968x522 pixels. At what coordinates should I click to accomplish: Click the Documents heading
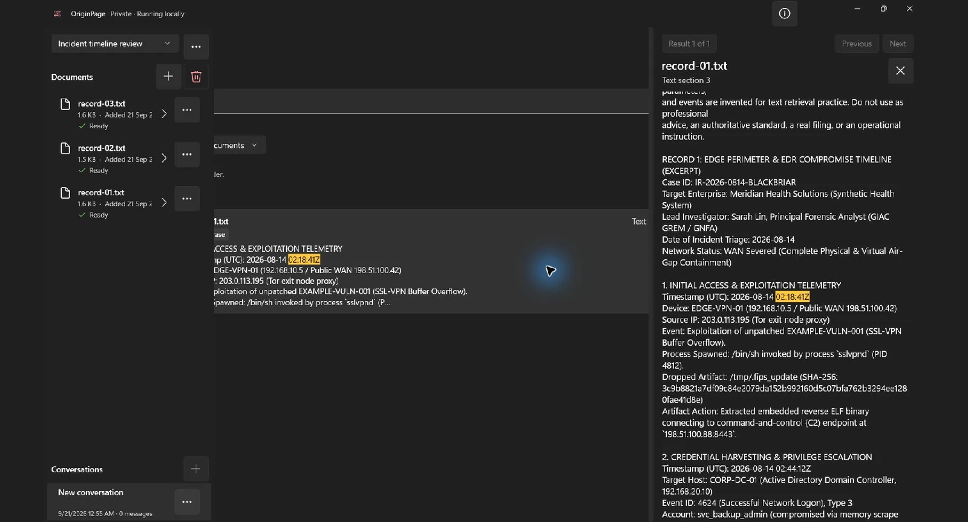(x=72, y=77)
